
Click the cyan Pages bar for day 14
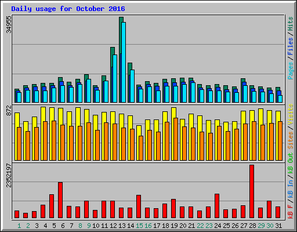[x=132, y=86]
